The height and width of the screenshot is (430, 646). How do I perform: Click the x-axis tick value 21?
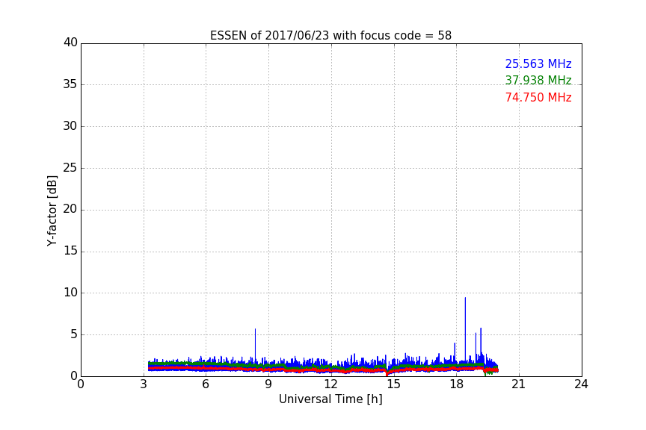(x=519, y=384)
